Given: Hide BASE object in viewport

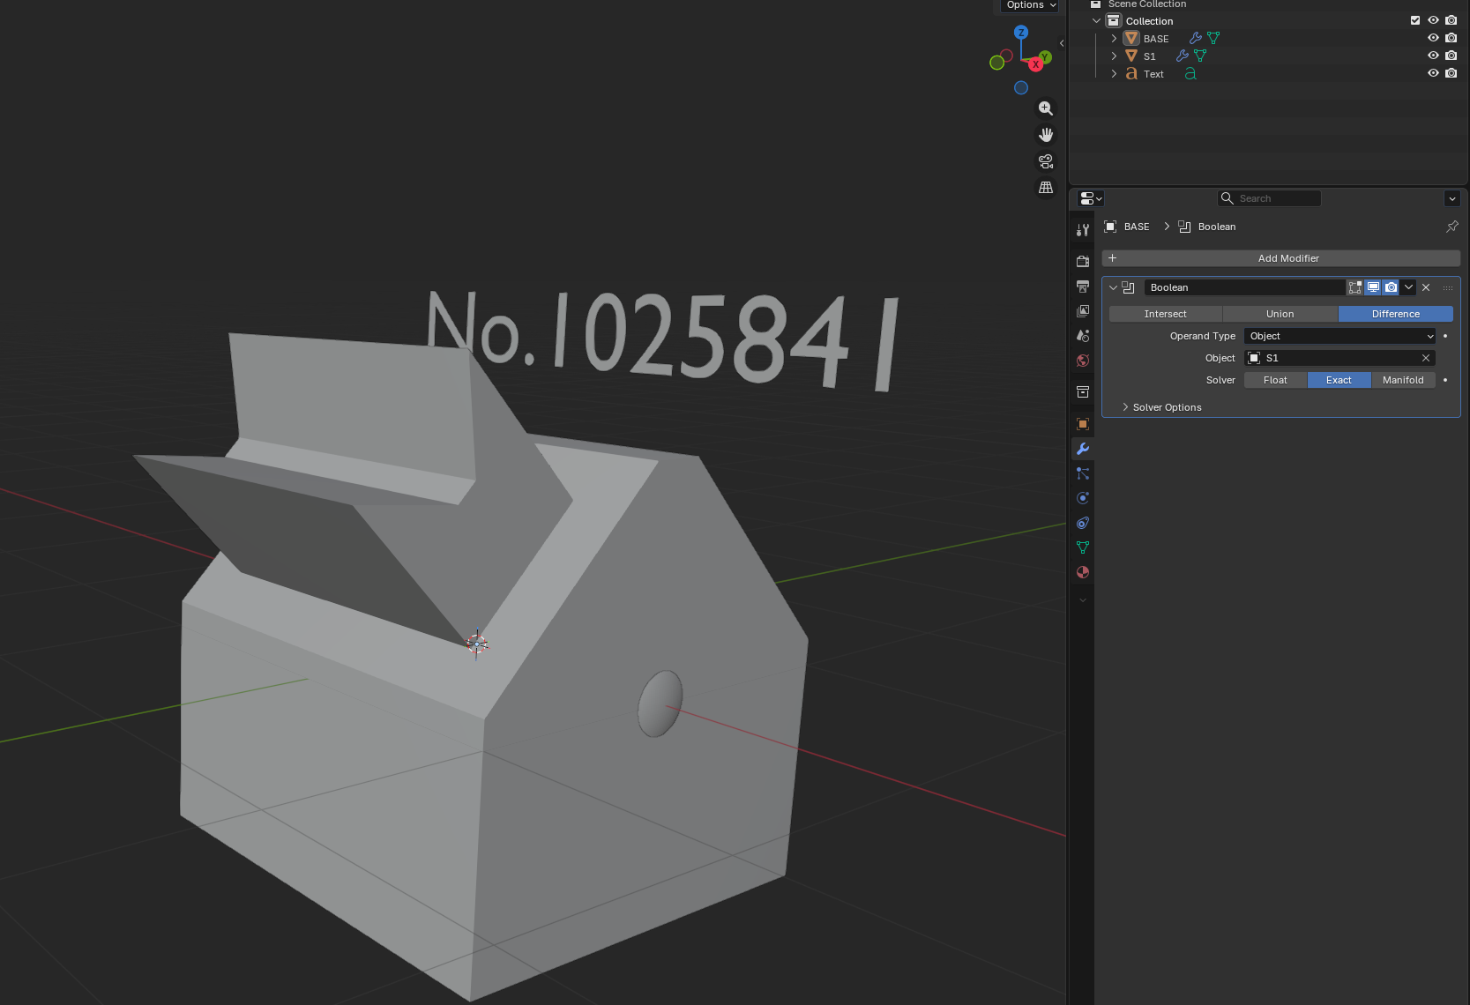Looking at the screenshot, I should tap(1433, 38).
